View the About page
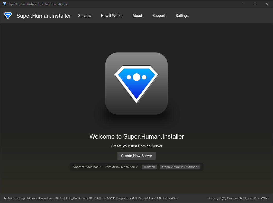273x203 pixels. click(x=137, y=16)
